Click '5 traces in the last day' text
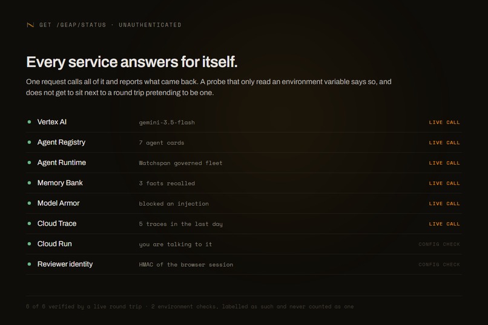 [181, 224]
